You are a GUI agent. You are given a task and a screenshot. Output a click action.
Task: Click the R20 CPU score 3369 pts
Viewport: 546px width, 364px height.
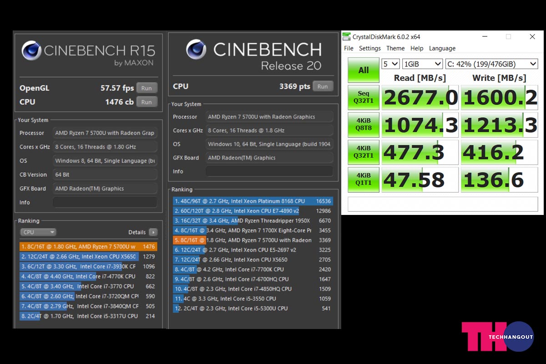[x=294, y=86]
